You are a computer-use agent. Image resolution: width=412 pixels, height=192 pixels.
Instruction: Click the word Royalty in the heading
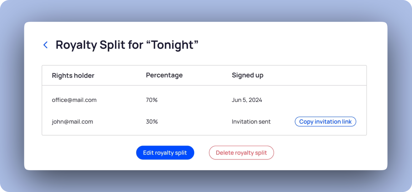click(x=76, y=45)
